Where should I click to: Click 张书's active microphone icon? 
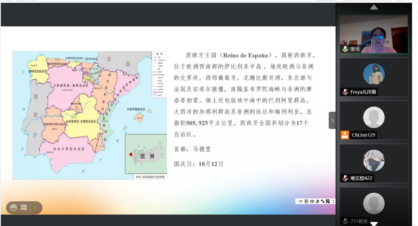click(345, 49)
